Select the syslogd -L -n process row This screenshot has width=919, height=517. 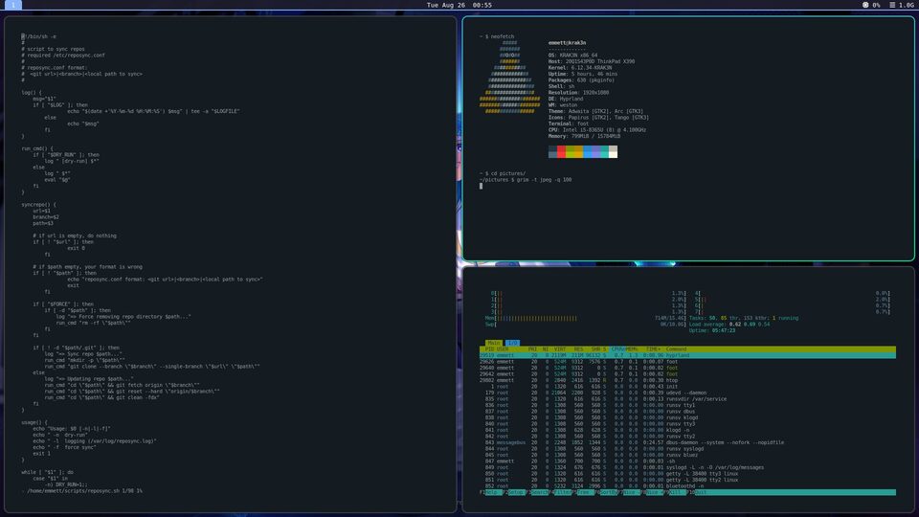point(687,467)
